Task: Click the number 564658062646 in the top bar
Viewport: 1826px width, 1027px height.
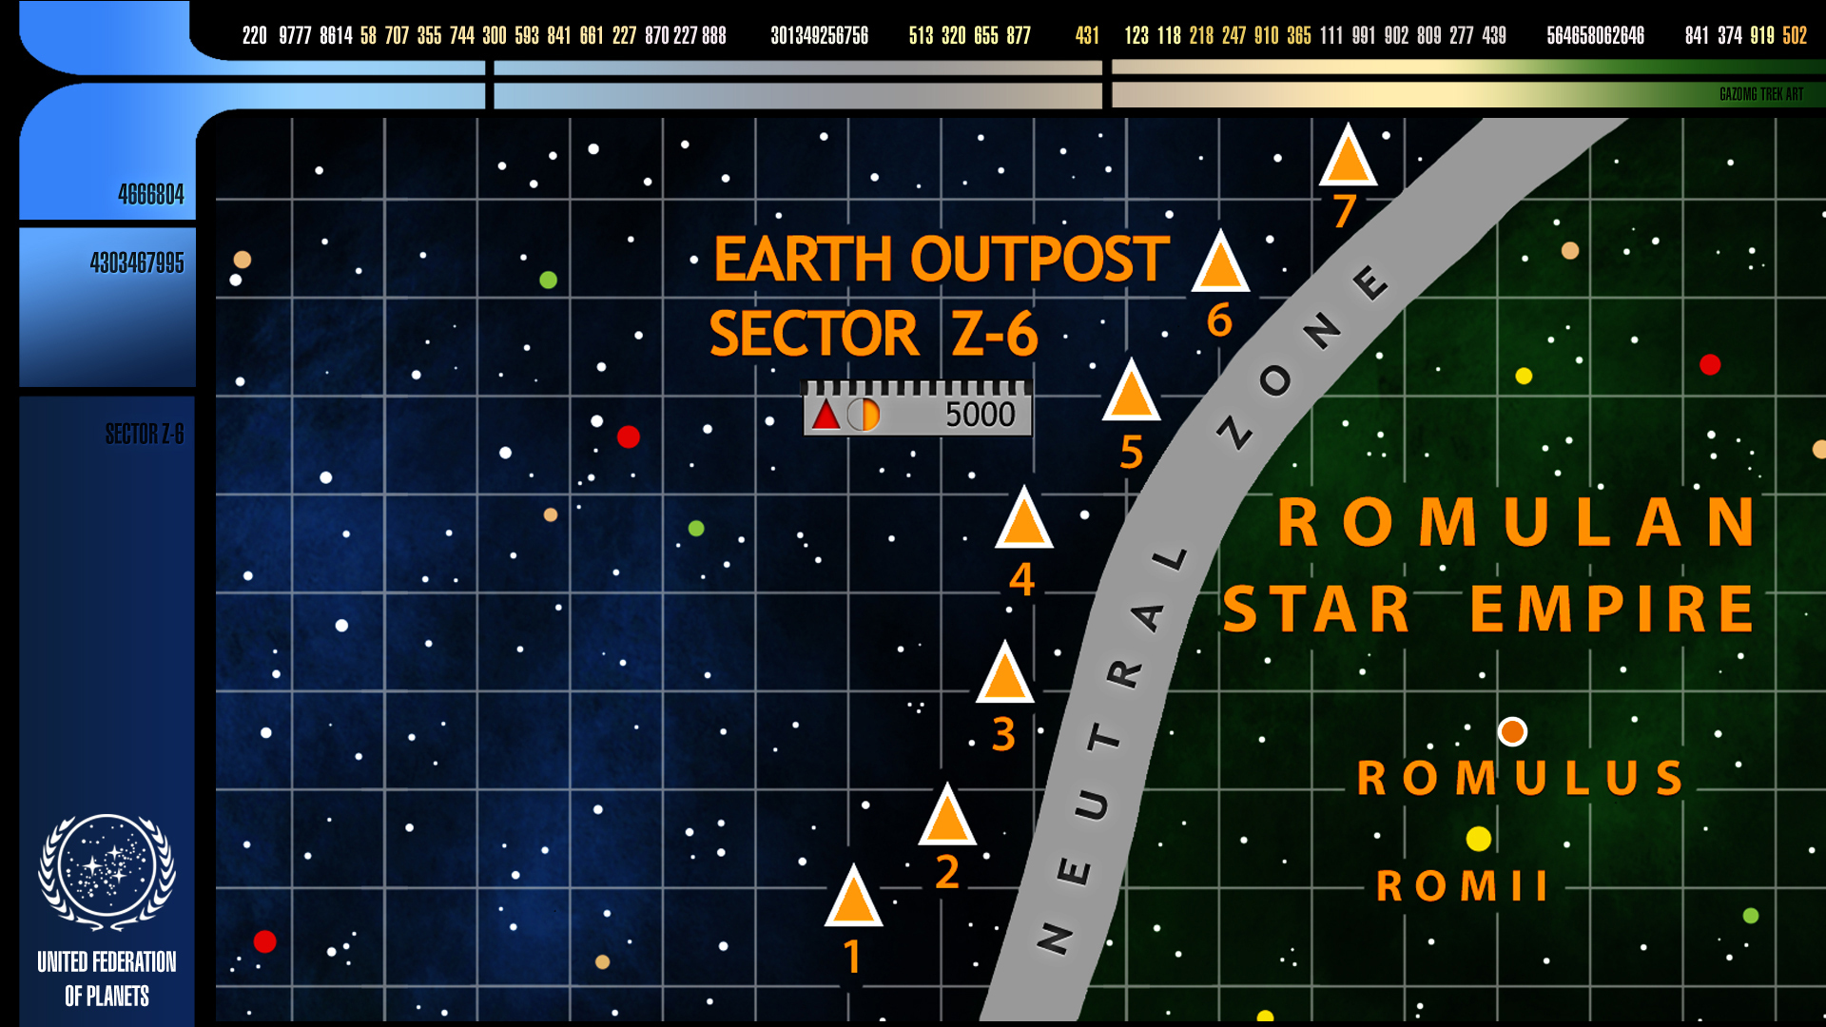Action: click(1595, 36)
